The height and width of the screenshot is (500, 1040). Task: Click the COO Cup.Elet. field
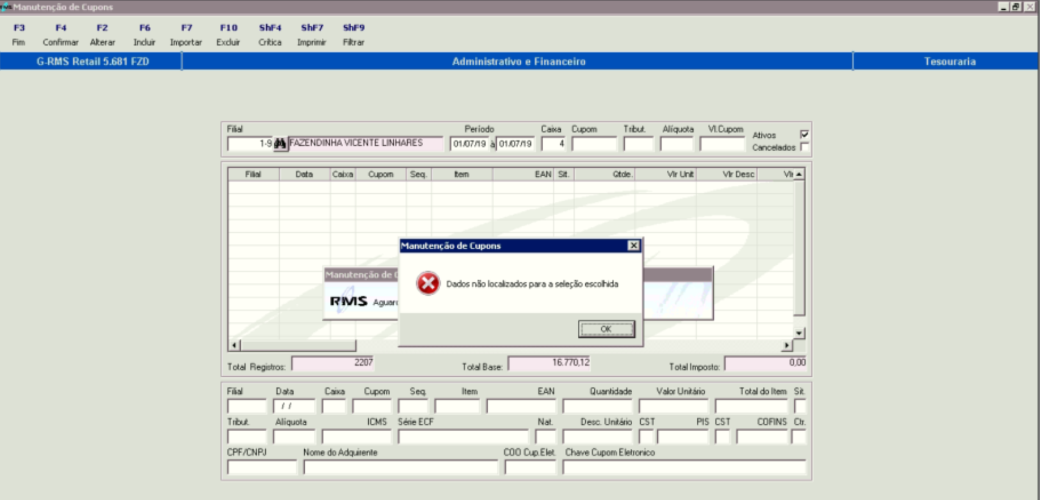pyautogui.click(x=530, y=467)
